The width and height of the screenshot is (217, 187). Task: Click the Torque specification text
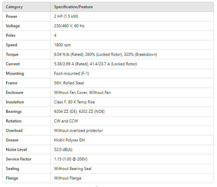(x=105, y=54)
